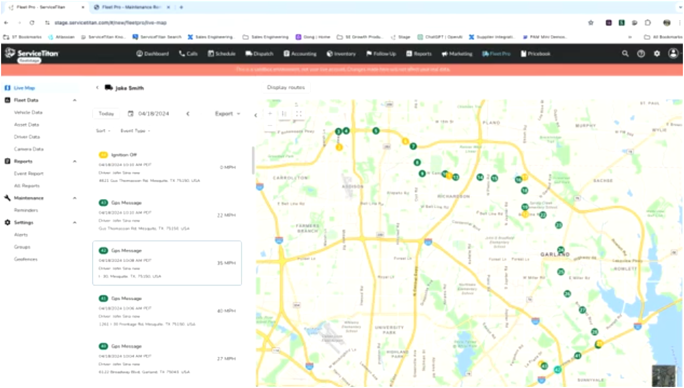
Task: Click the Live Map icon in the sidebar
Action: (x=8, y=88)
